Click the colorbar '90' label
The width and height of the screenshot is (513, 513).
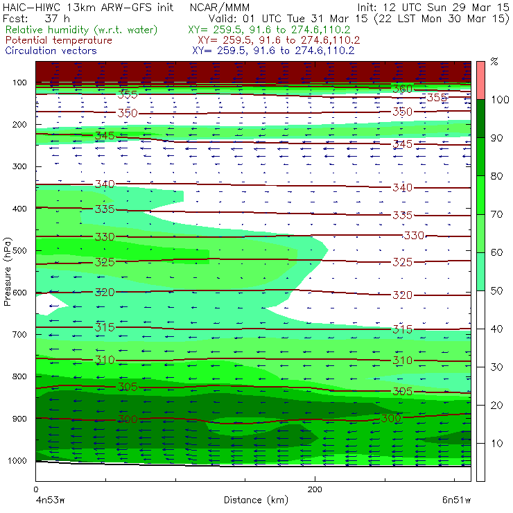click(496, 138)
